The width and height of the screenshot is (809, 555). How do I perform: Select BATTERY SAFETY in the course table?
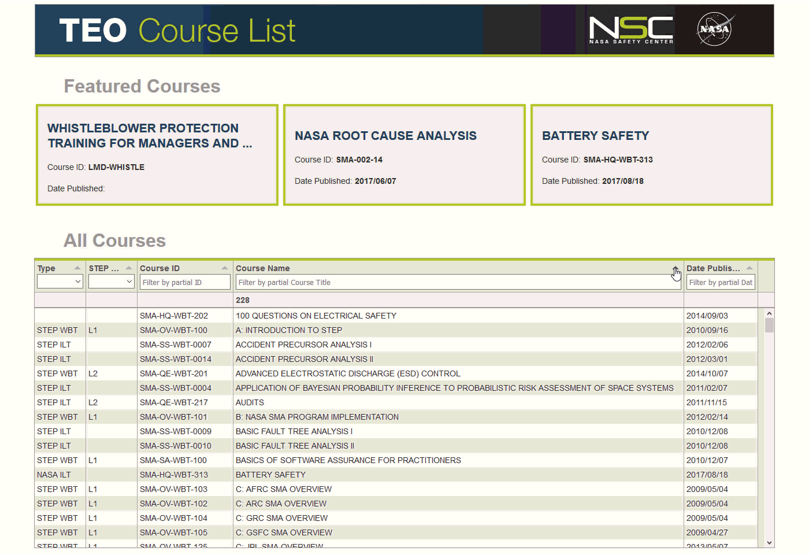click(x=270, y=475)
